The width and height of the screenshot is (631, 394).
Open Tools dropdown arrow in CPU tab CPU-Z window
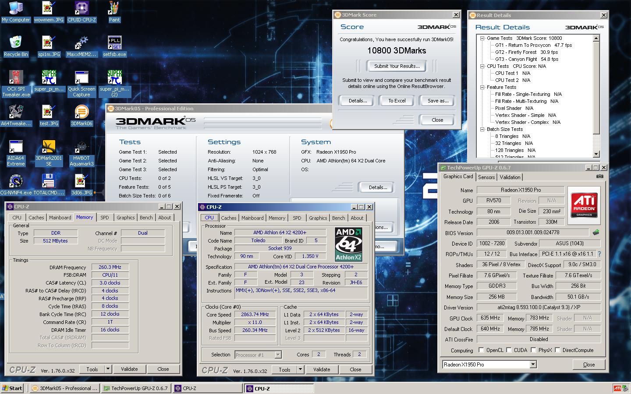pyautogui.click(x=300, y=369)
